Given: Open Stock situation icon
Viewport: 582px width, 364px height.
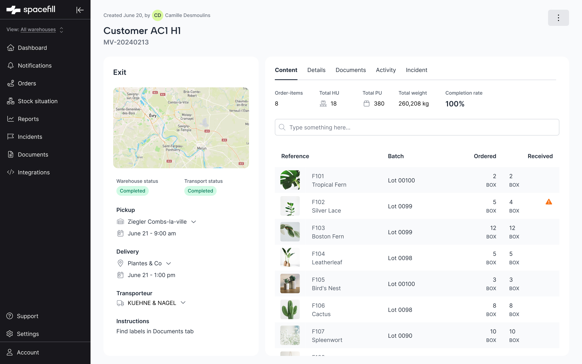Looking at the screenshot, I should [x=11, y=101].
